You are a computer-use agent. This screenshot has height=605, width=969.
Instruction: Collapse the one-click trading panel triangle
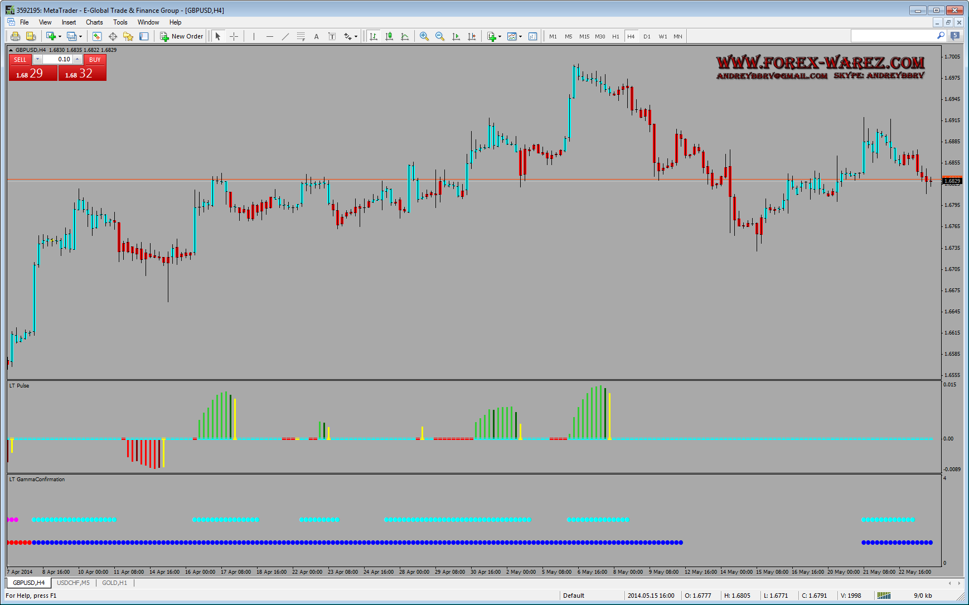[x=11, y=50]
